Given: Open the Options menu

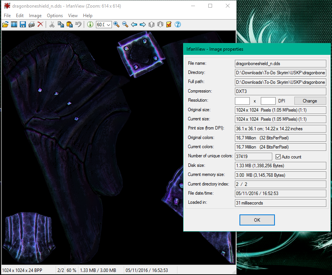Looking at the screenshot, I should 55,16.
